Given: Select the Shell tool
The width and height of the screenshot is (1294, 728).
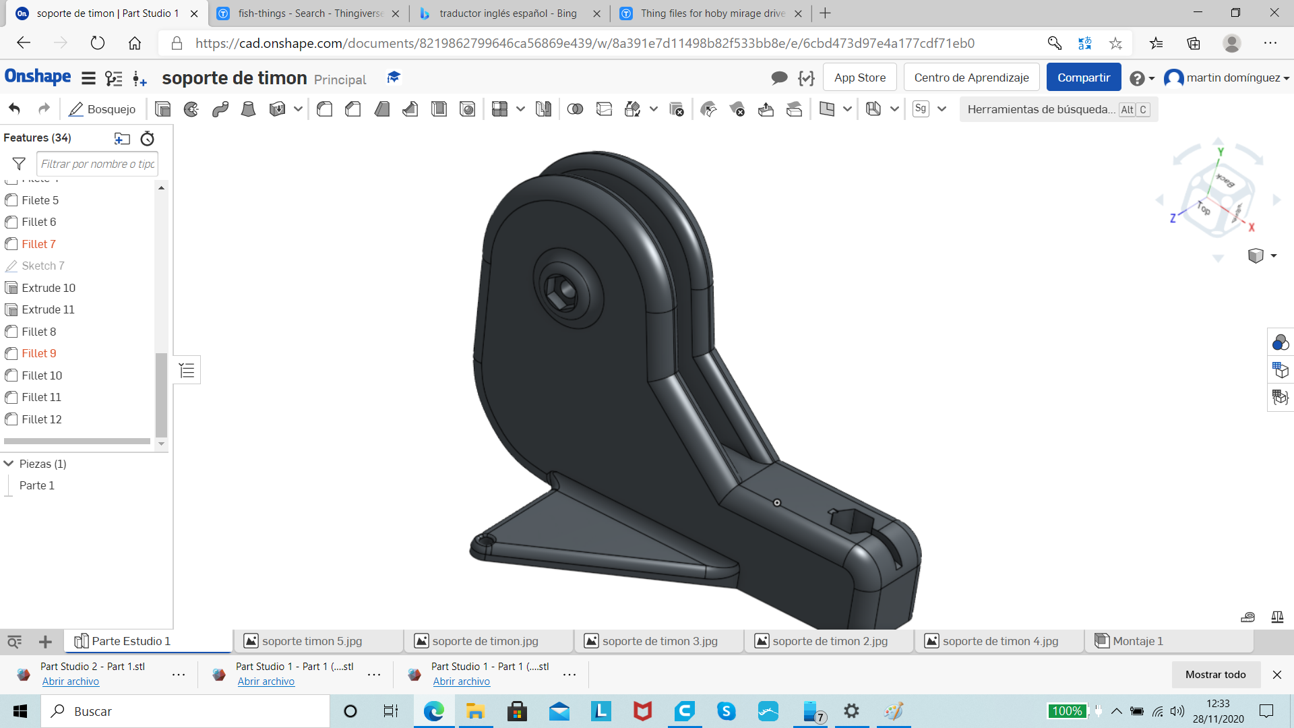Looking at the screenshot, I should [439, 109].
